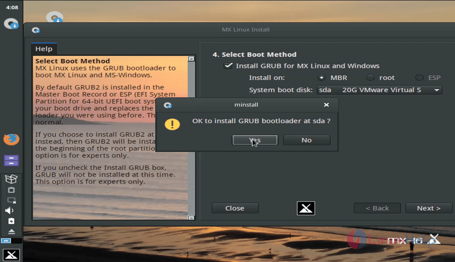Click the disconnected network tray icon

(11, 200)
